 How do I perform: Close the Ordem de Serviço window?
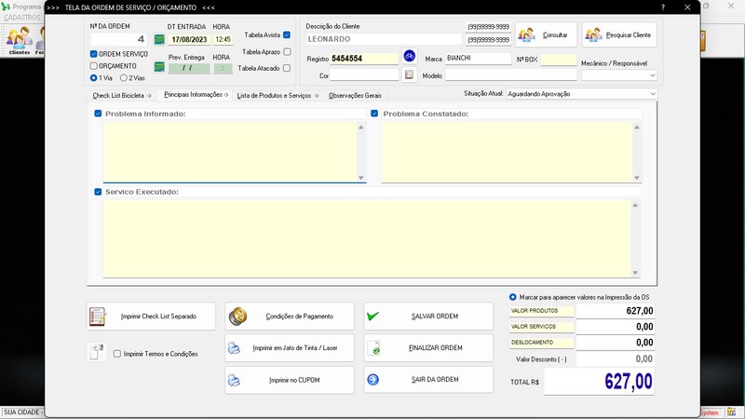point(687,7)
